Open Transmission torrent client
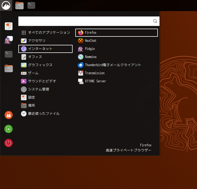The width and height of the screenshot is (197, 189). (x=117, y=73)
